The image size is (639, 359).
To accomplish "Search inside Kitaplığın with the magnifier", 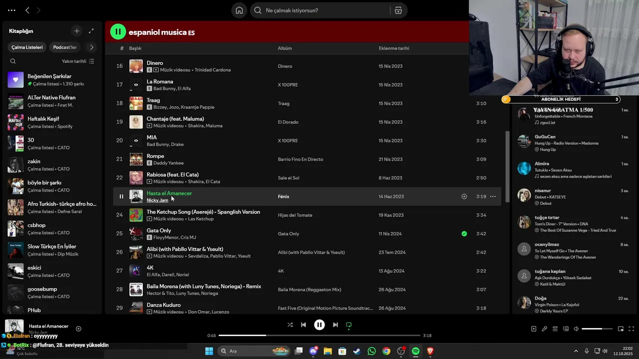I will (x=13, y=61).
